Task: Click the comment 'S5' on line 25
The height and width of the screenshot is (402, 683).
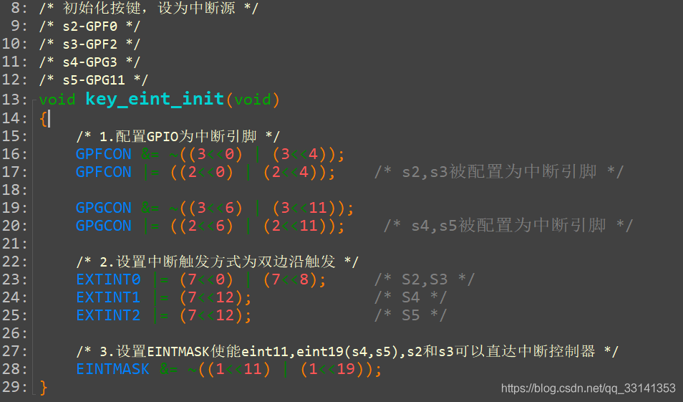Action: click(411, 315)
